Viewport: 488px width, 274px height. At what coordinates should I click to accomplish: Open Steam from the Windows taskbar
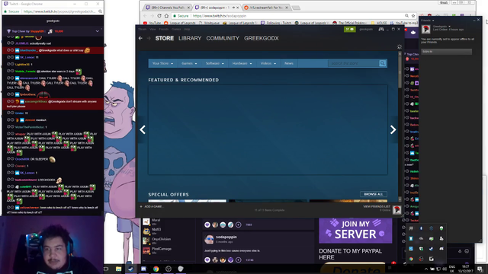(x=131, y=269)
